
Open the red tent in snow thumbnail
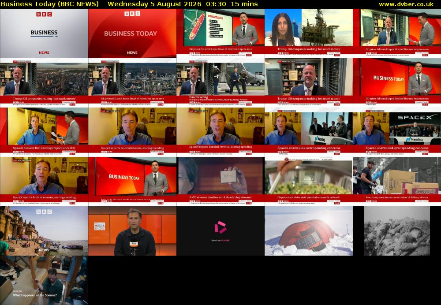[309, 231]
